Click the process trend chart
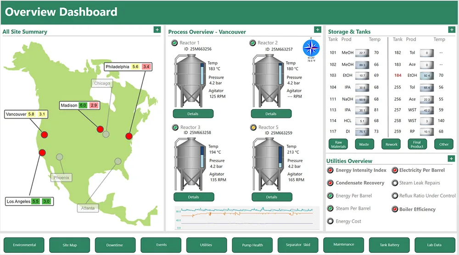This screenshot has width=459, height=255. pos(247,217)
